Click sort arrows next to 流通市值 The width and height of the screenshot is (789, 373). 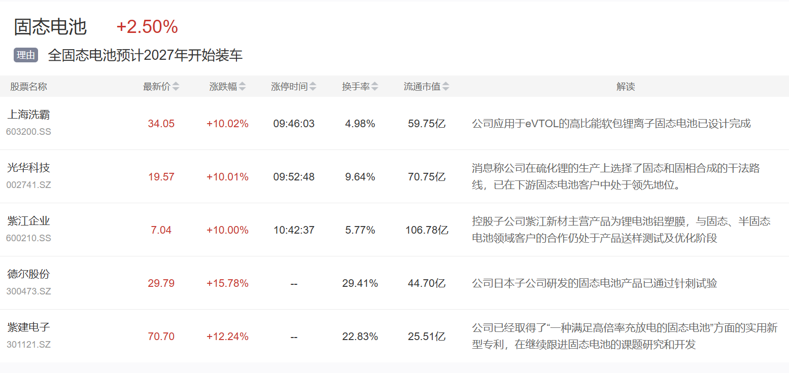[445, 87]
